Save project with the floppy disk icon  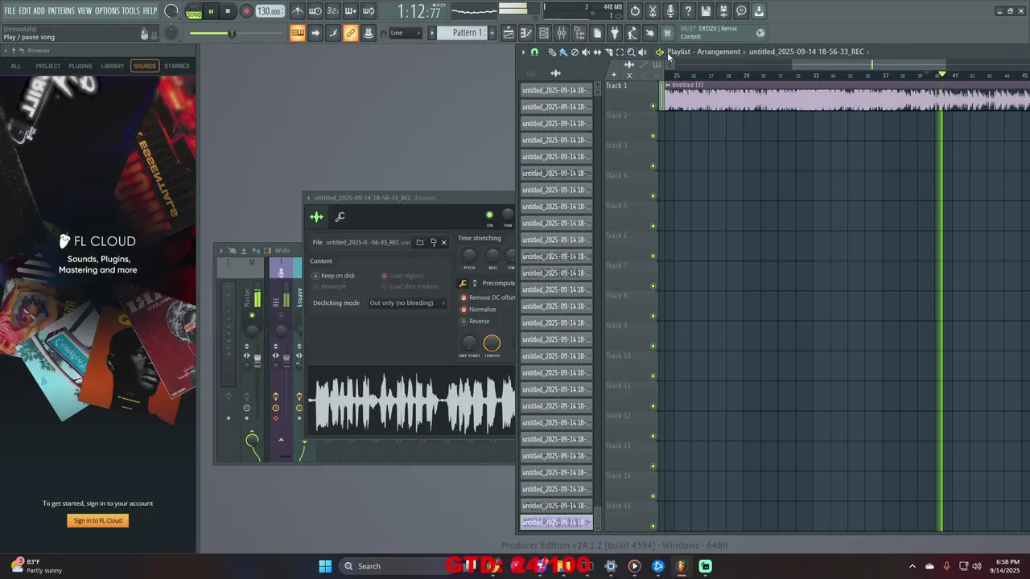(x=706, y=11)
